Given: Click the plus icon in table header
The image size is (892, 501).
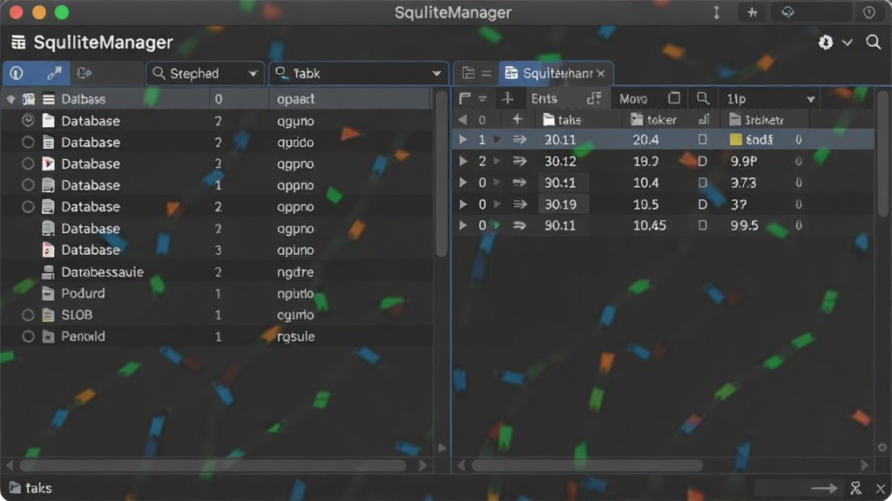Looking at the screenshot, I should pos(517,119).
